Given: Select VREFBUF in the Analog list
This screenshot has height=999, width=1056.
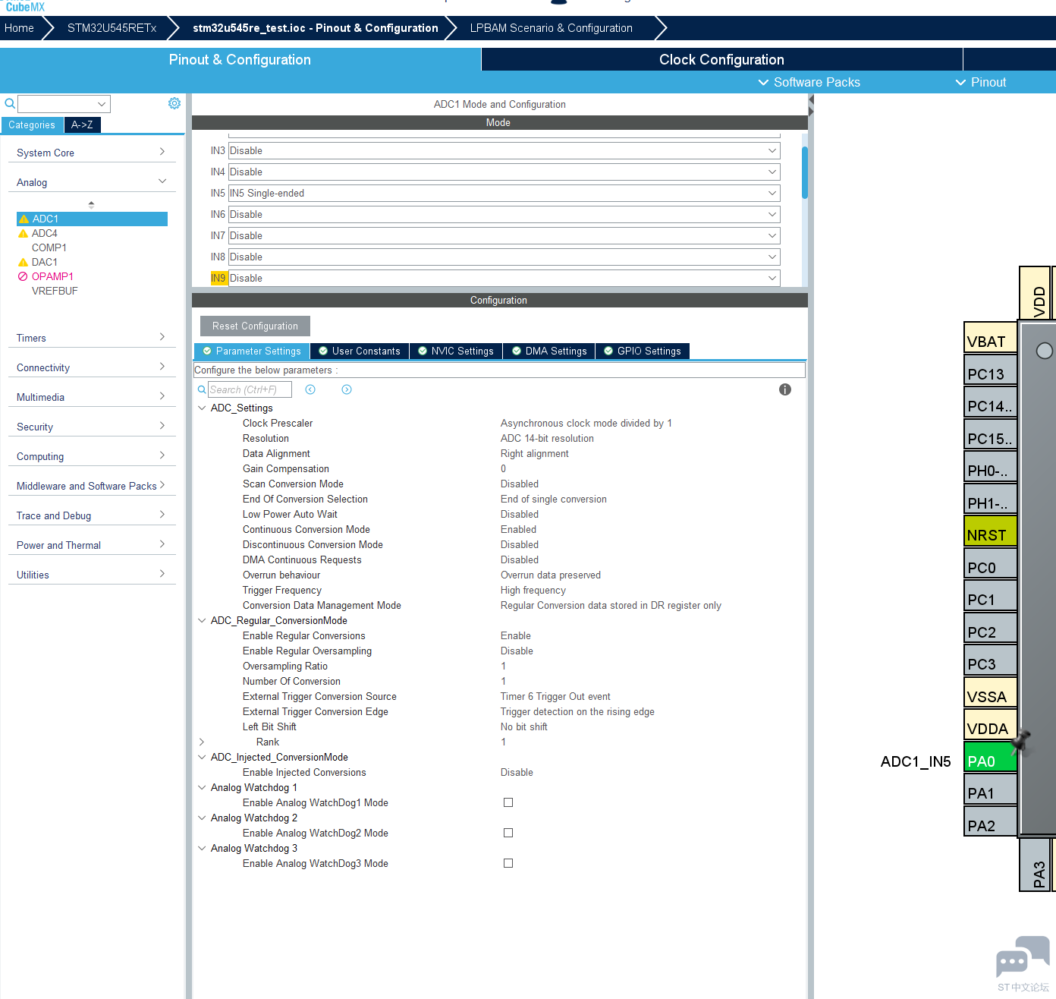Looking at the screenshot, I should (55, 292).
